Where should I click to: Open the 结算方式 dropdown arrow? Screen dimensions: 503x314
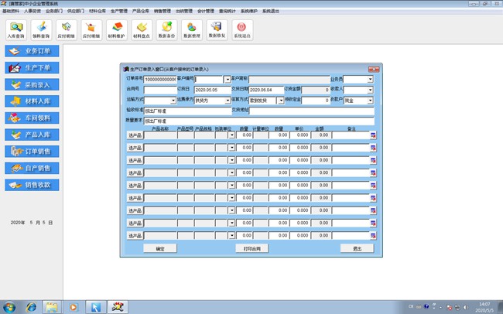pyautogui.click(x=281, y=101)
